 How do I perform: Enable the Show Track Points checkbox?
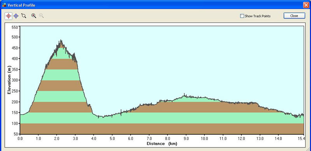(x=242, y=16)
